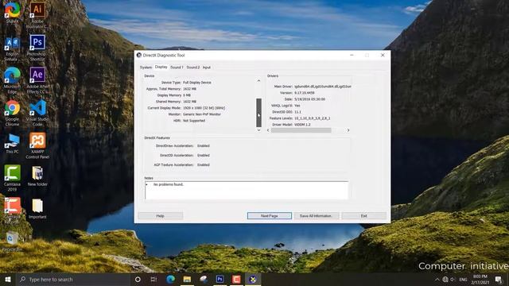Open the ShareX desktop shortcut
The height and width of the screenshot is (286, 509).
(x=13, y=12)
